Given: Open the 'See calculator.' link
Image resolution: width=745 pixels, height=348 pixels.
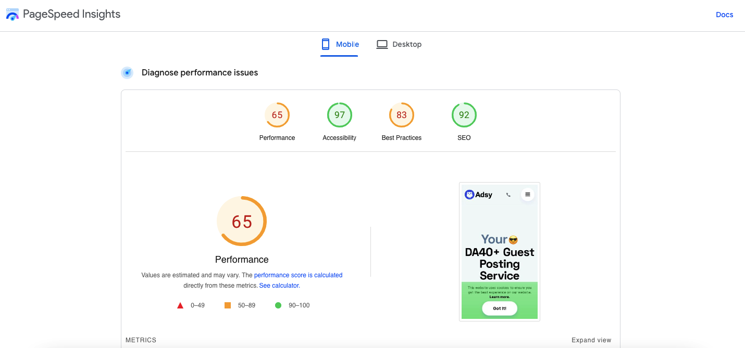Looking at the screenshot, I should [280, 286].
